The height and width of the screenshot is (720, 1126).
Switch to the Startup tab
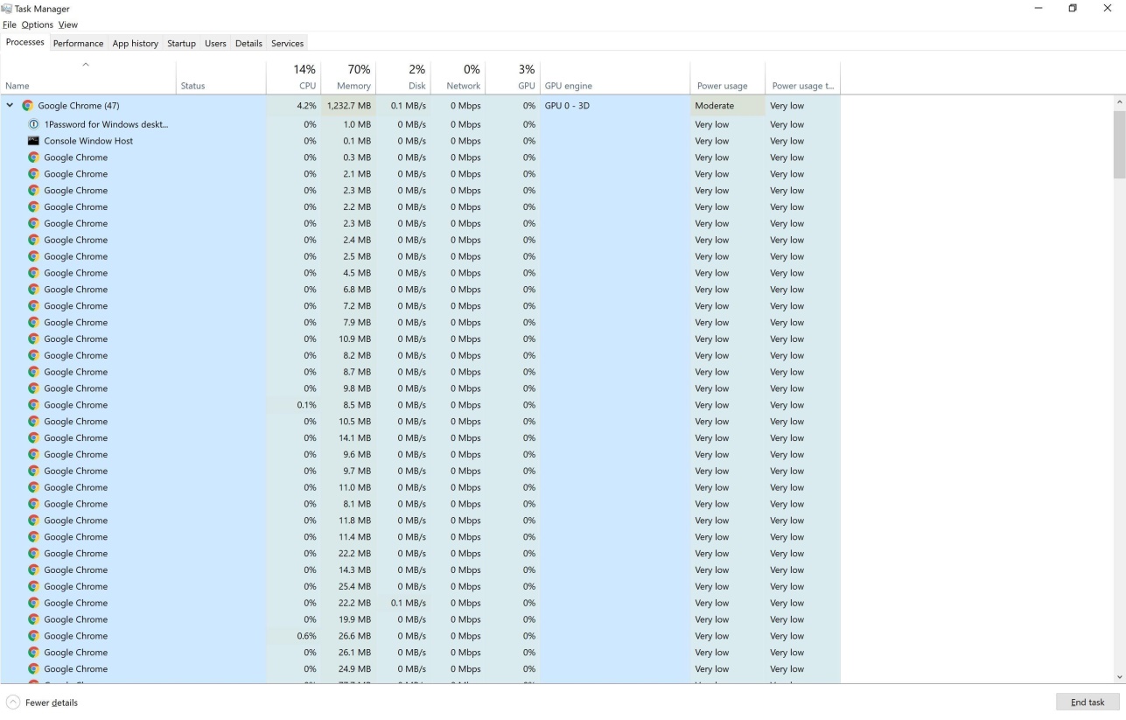pyautogui.click(x=181, y=43)
